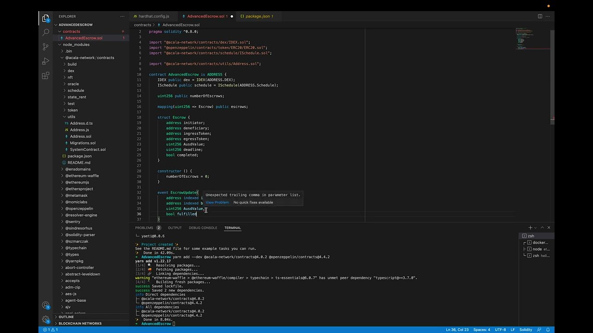Open the Accounts menu icon
This screenshot has height=333, width=593.
point(45,305)
